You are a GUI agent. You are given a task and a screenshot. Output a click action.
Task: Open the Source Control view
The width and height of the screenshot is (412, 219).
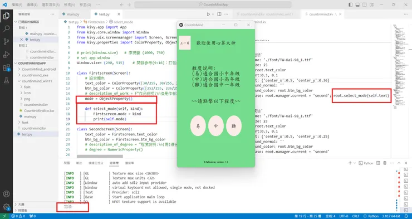click(x=6, y=42)
